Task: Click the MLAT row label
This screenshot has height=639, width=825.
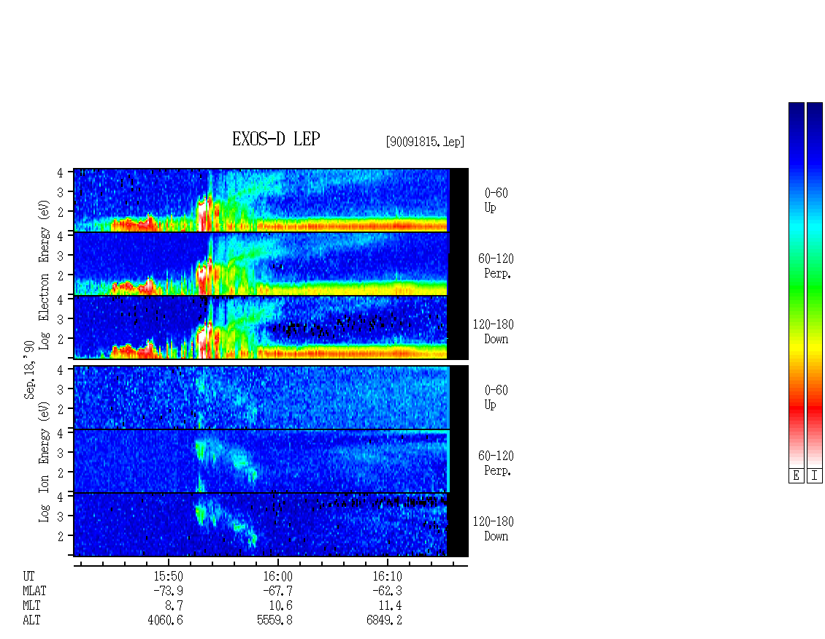Action: coord(34,591)
